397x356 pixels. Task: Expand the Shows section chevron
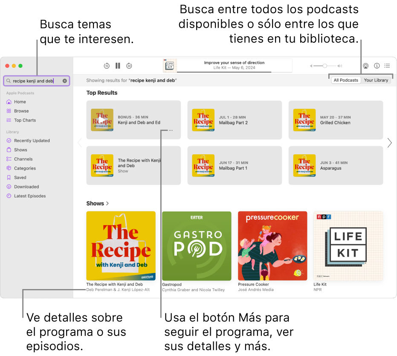pyautogui.click(x=107, y=203)
